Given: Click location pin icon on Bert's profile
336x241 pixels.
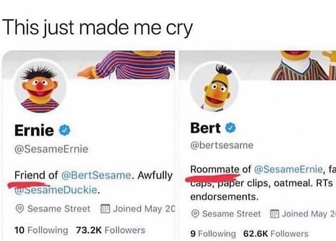Looking at the screenshot, I should [195, 214].
